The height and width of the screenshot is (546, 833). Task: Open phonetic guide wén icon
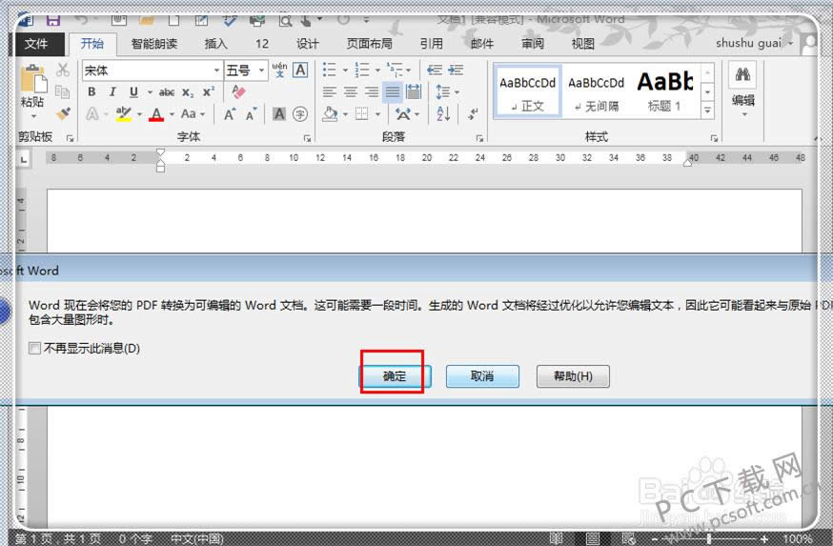tap(279, 70)
